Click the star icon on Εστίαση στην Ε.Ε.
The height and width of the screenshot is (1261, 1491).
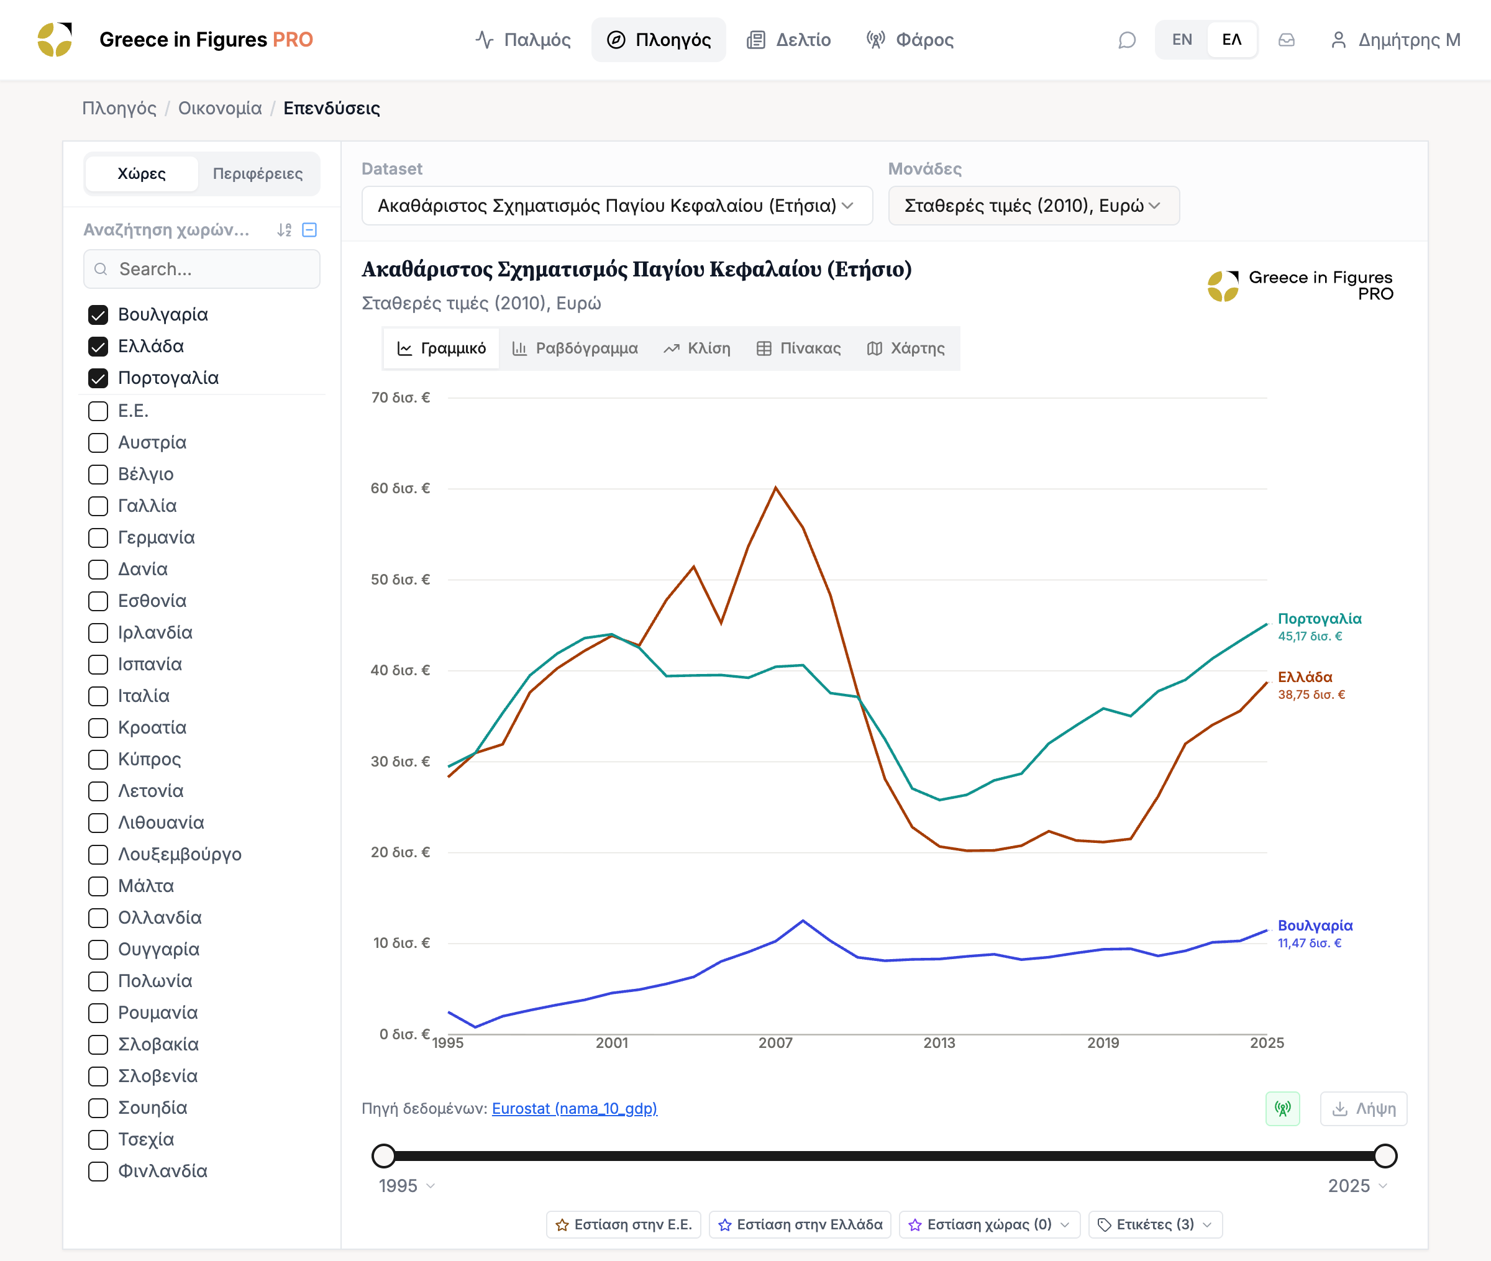tap(562, 1225)
